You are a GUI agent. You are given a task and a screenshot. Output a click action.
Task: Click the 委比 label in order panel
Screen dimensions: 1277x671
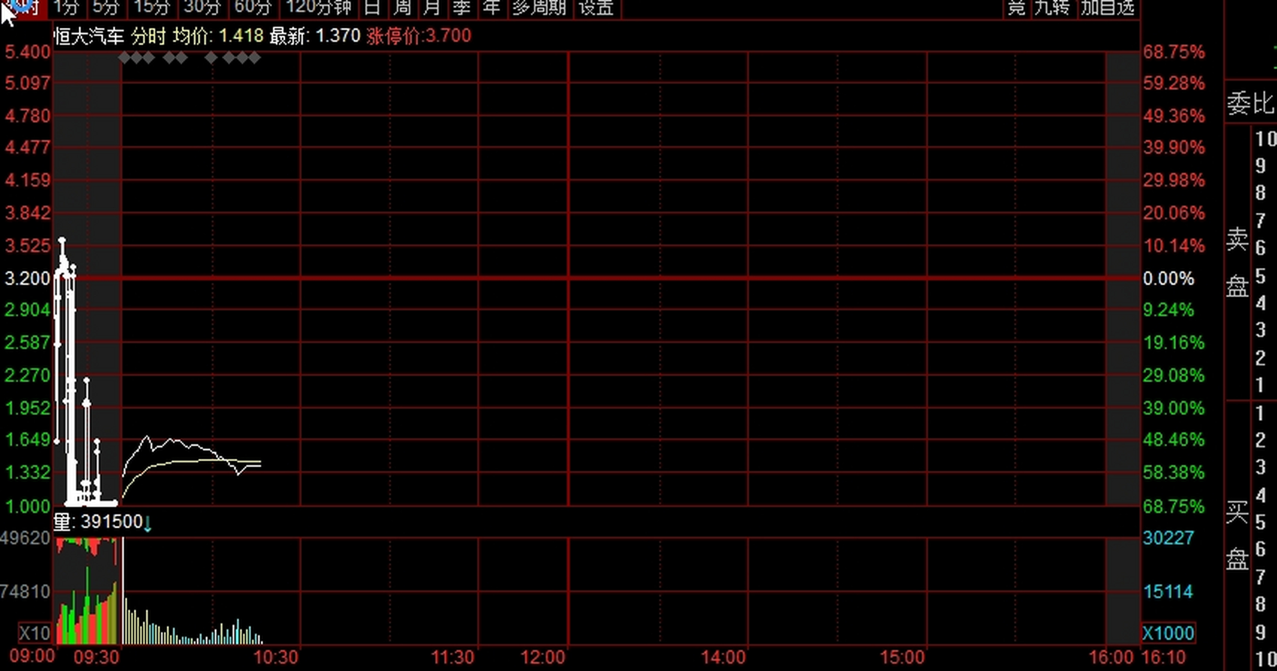1250,103
